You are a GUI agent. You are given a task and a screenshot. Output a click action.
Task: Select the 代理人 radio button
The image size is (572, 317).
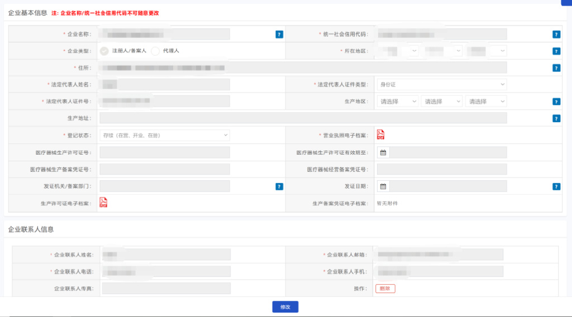155,51
